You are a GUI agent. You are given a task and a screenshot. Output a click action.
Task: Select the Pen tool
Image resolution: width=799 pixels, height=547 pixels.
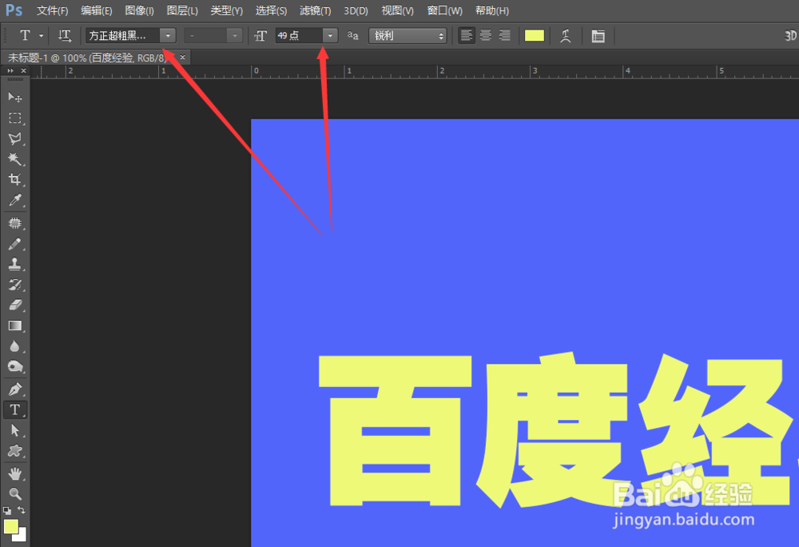tap(14, 389)
